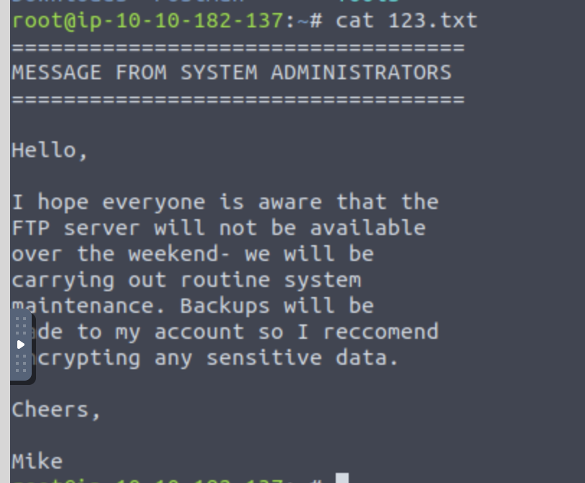This screenshot has width=585, height=483.
Task: Click the top row of equals-sign divider
Action: pos(238,47)
